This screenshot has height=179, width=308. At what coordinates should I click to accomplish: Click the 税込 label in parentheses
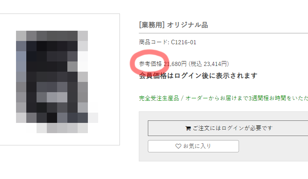pos(196,64)
